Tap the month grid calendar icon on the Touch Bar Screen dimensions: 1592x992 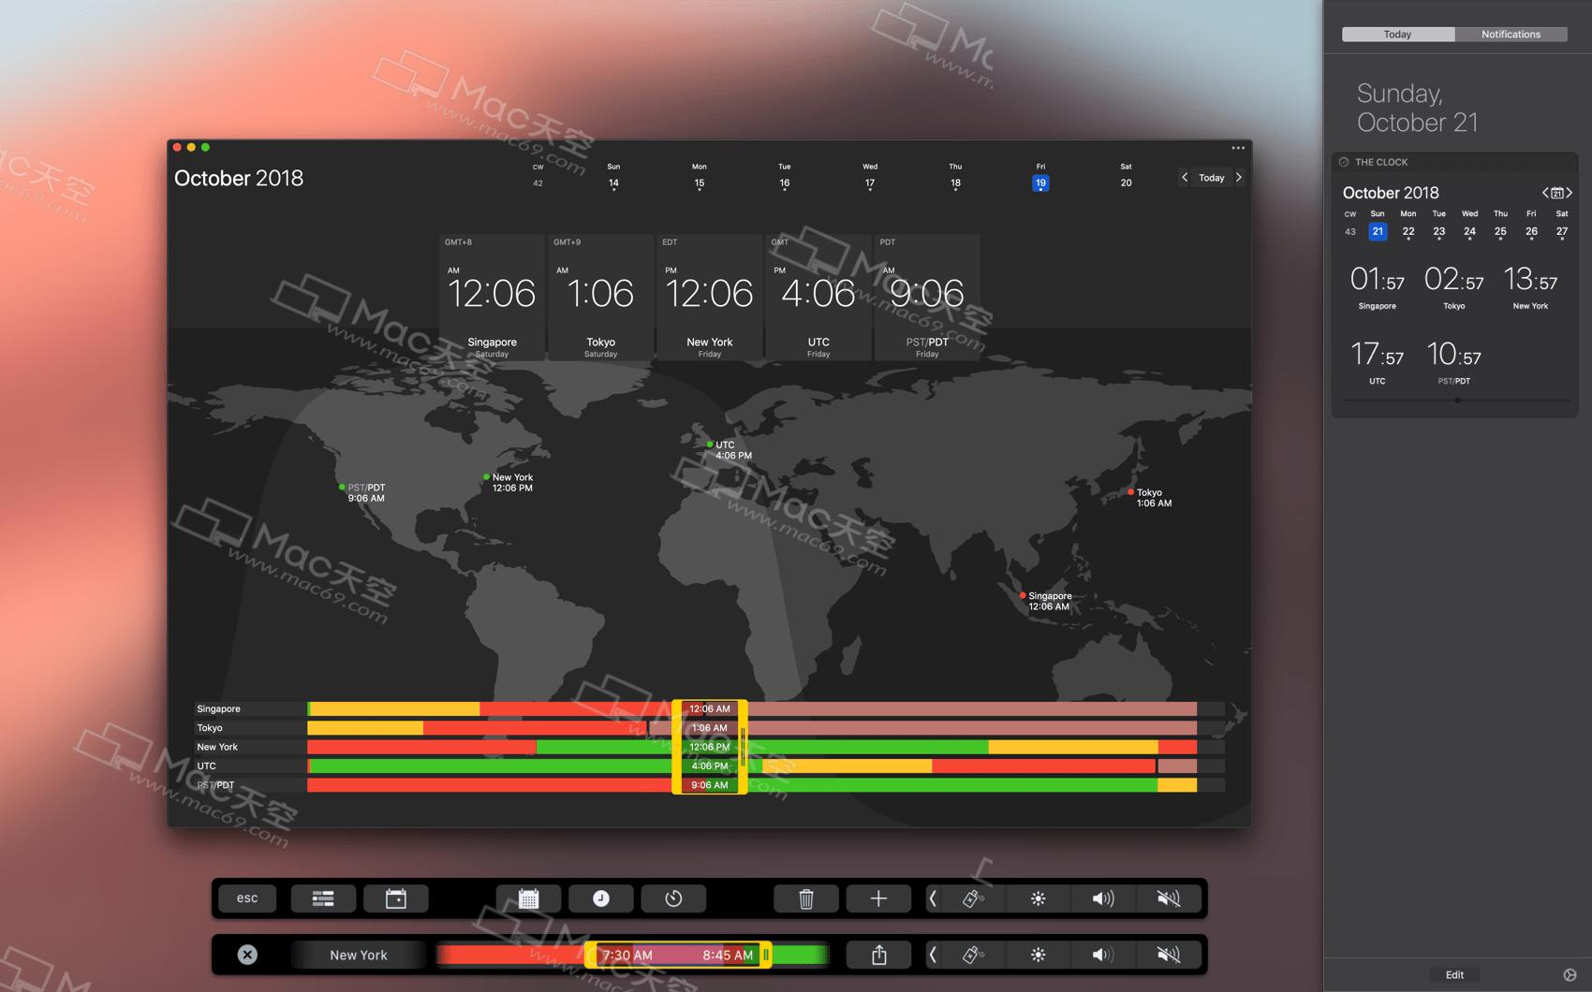pos(528,898)
